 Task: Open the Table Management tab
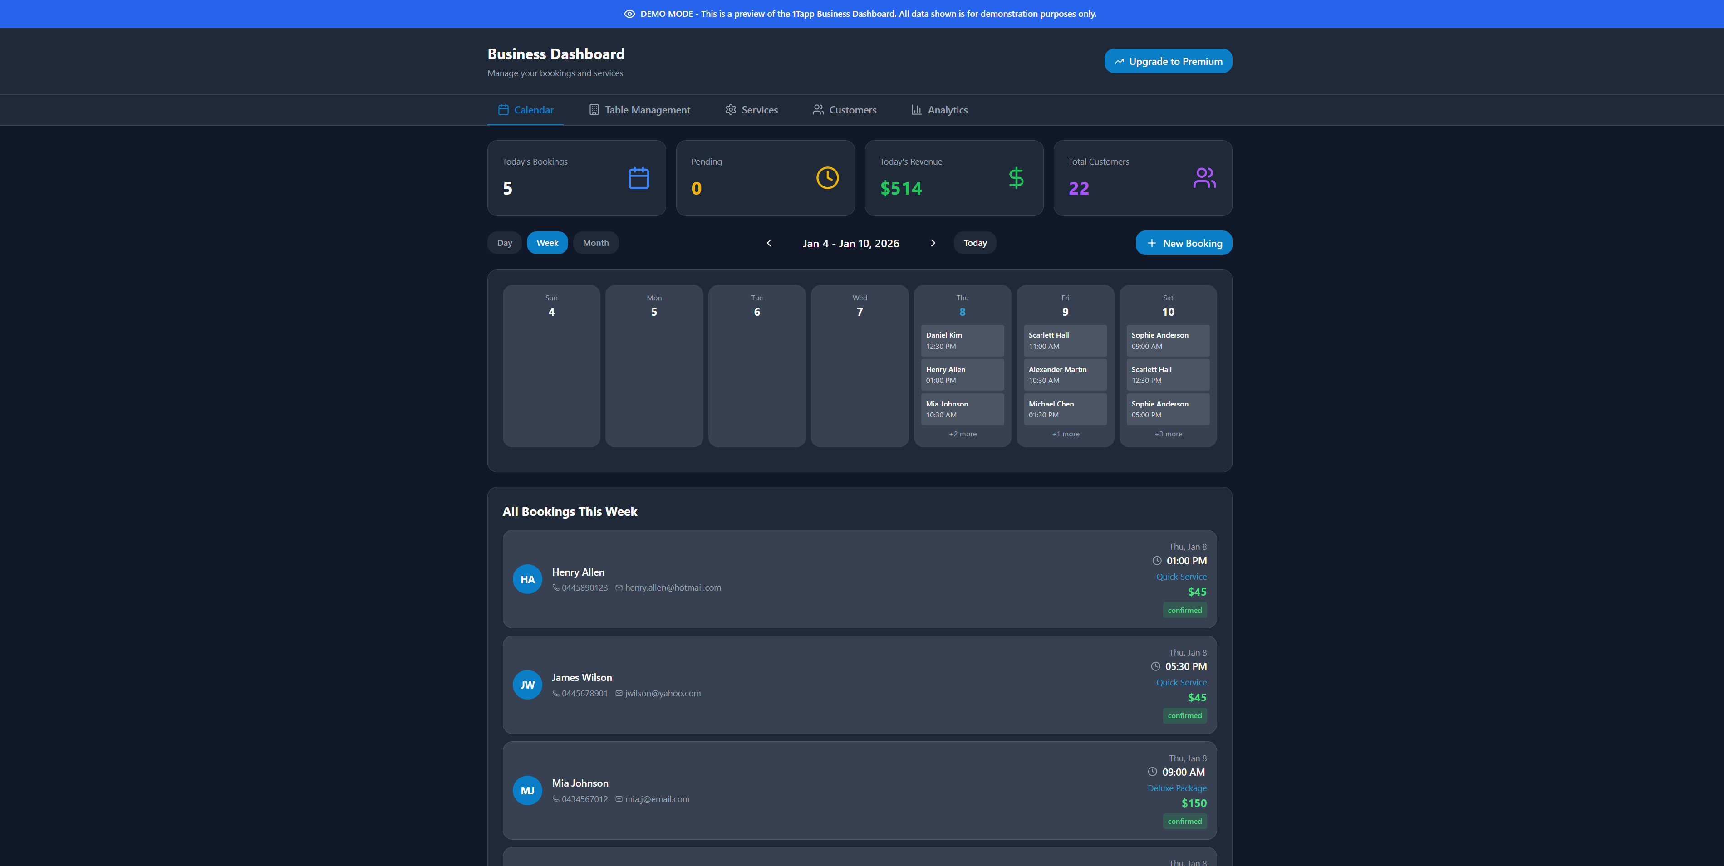tap(639, 110)
